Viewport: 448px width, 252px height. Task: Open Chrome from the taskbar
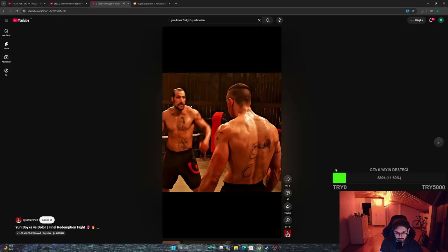259,248
